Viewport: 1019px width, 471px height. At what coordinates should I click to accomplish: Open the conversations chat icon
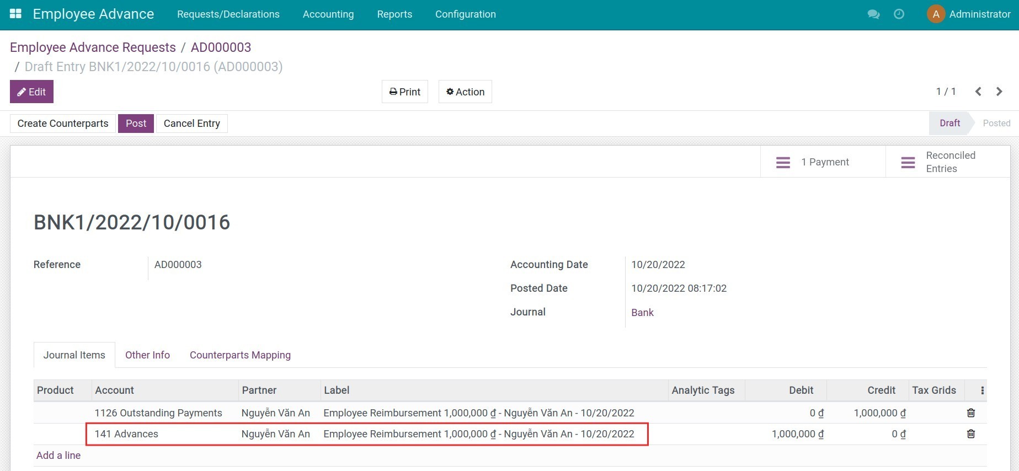pos(873,14)
